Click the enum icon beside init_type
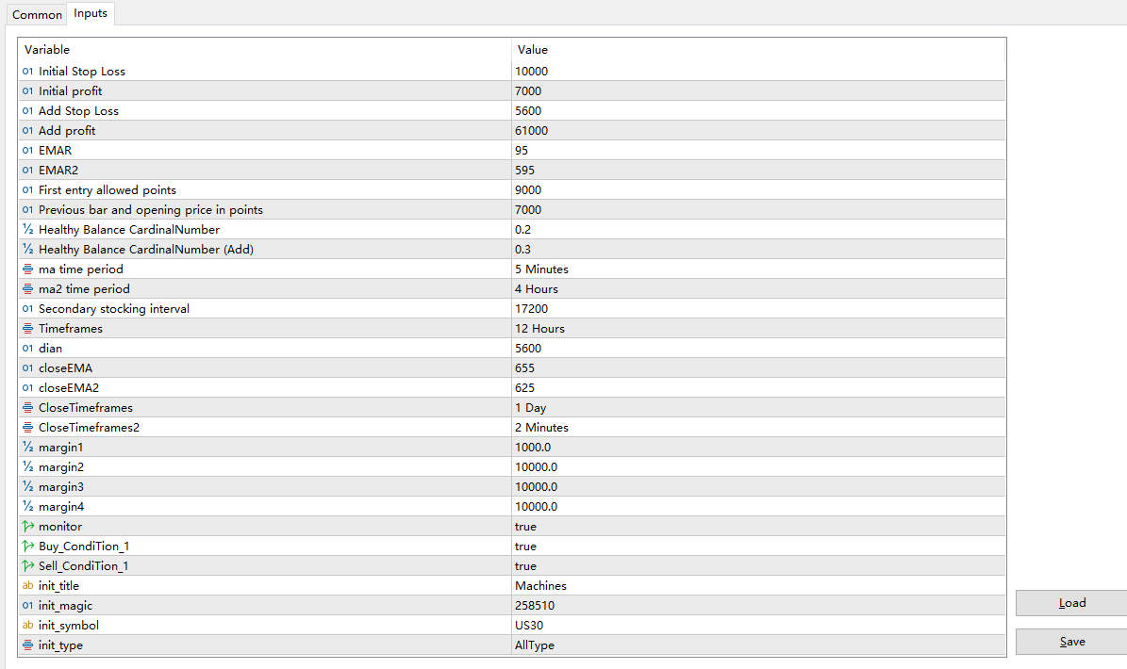Viewport: 1127px width, 669px height. pos(27,645)
